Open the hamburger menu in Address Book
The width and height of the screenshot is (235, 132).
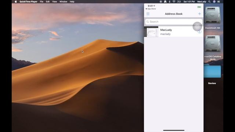tap(148, 14)
